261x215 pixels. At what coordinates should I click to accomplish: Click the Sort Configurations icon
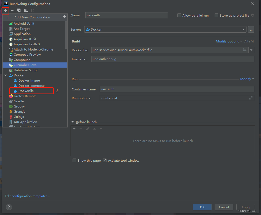coord(32,10)
